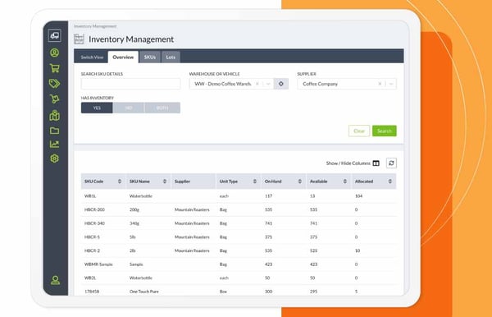Viewport: 492px width, 317px height.
Task: Sort the table by SKU Name arrows
Action: (x=165, y=181)
